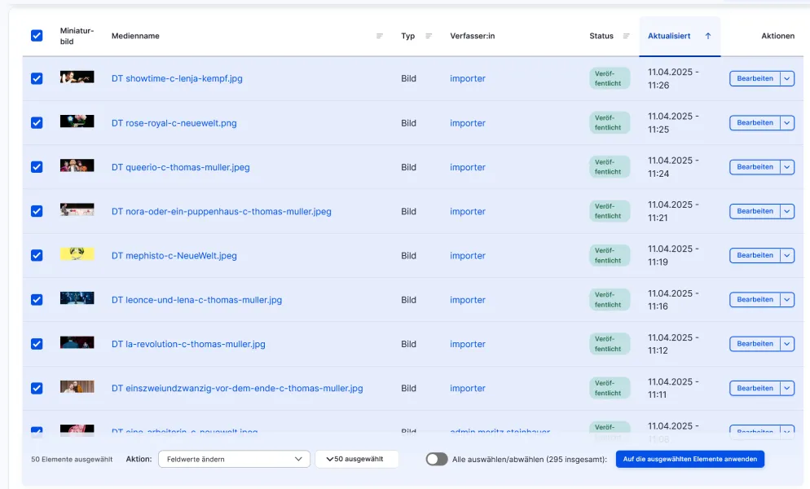Image resolution: width=810 pixels, height=489 pixels.
Task: Uncheck the la-revolution-c-thomas-muller.jpg row checkbox
Action: tap(37, 344)
